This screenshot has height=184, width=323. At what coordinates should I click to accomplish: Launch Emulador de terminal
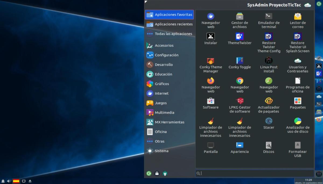click(x=269, y=20)
